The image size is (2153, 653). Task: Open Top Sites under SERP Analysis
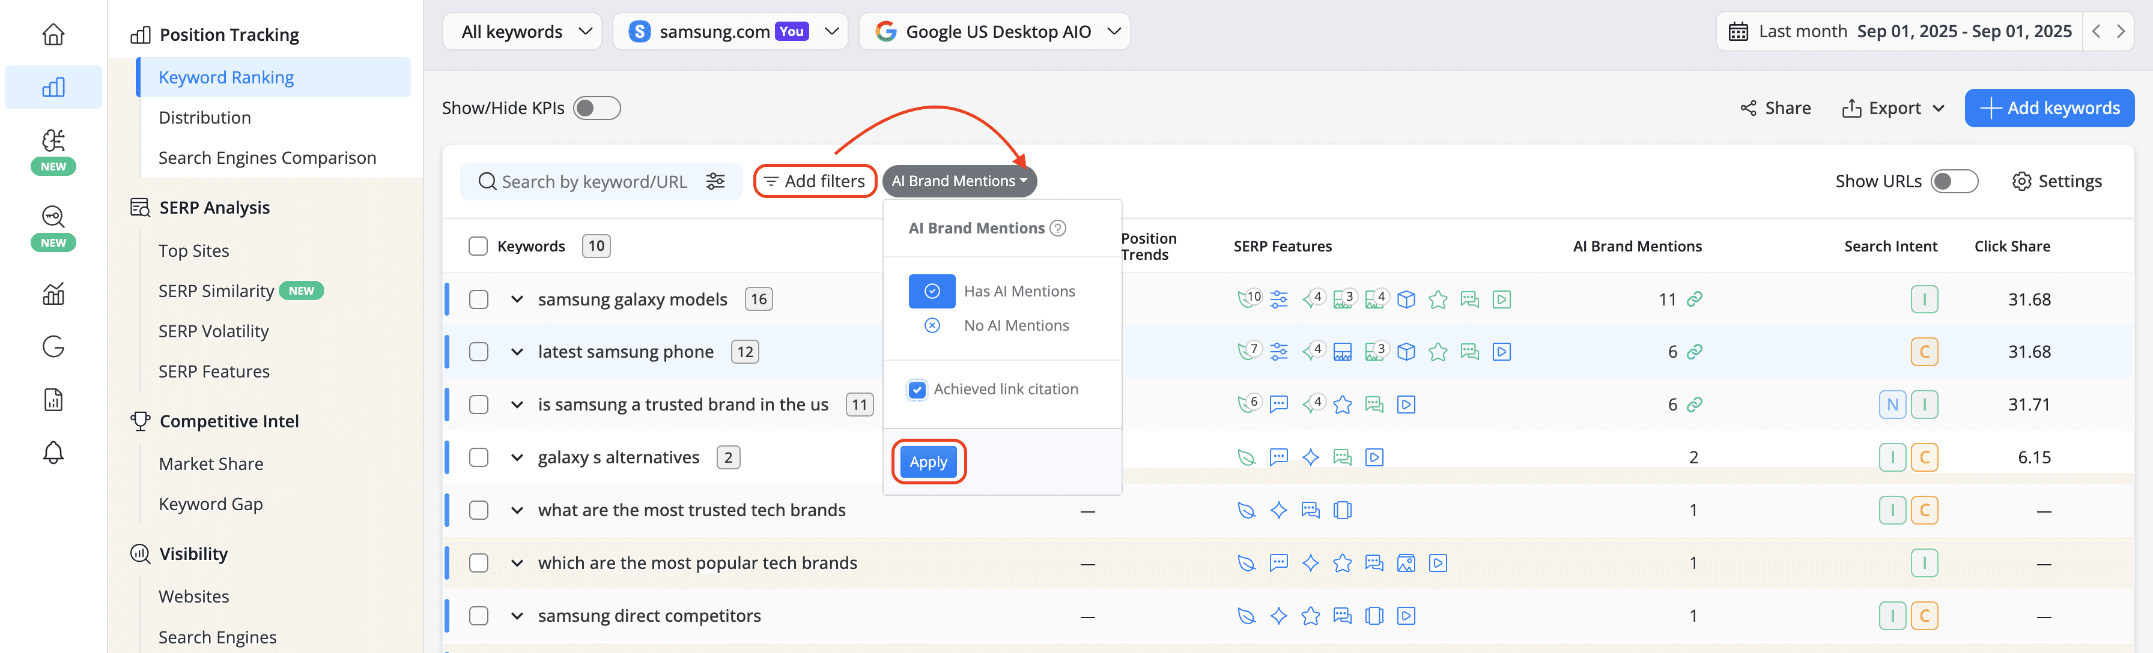click(x=194, y=251)
